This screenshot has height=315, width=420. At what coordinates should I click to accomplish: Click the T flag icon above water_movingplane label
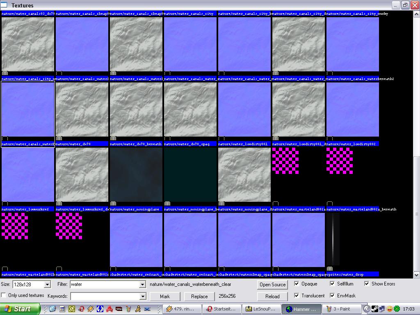[x=113, y=203]
